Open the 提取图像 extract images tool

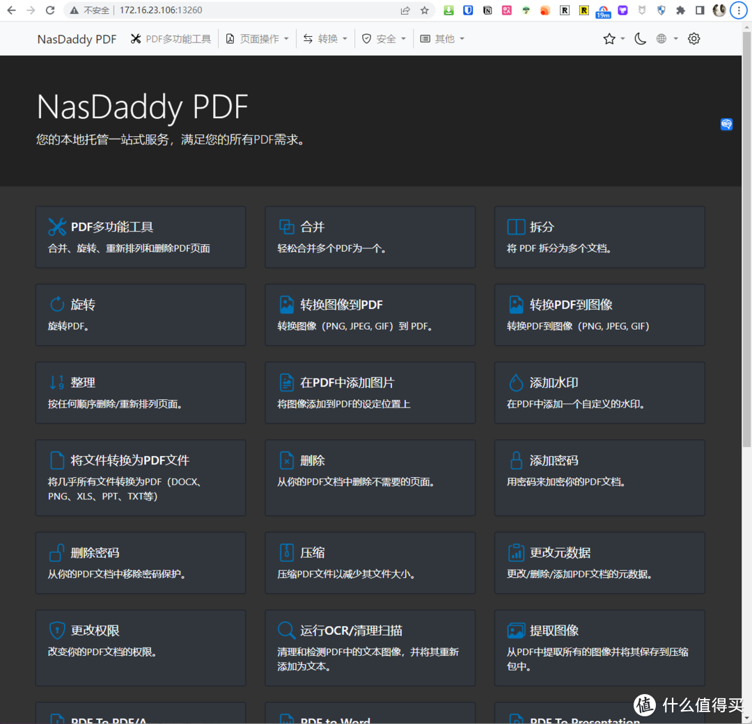click(x=600, y=647)
